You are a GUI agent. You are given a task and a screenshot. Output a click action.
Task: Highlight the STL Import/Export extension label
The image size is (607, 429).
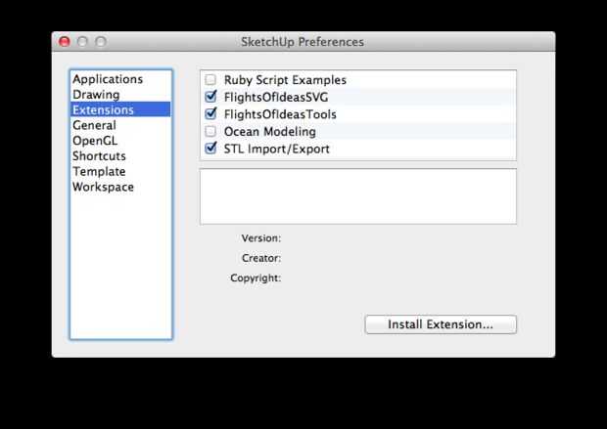coord(276,150)
